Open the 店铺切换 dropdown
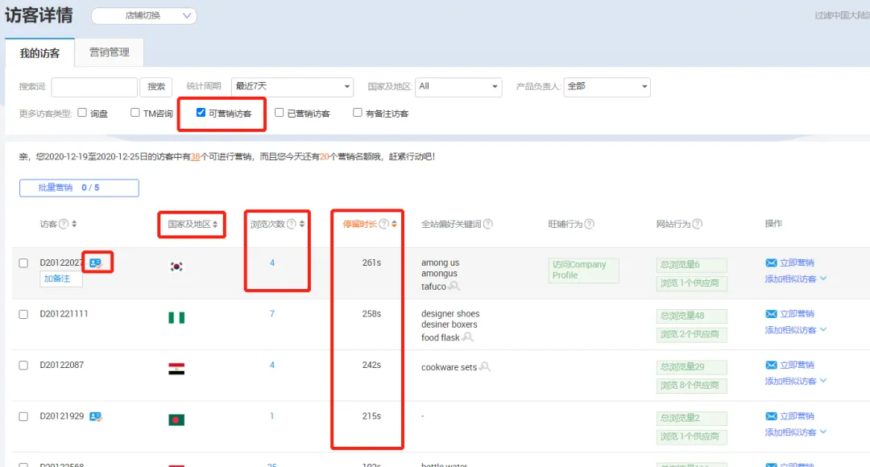Image resolution: width=870 pixels, height=467 pixels. (x=143, y=16)
